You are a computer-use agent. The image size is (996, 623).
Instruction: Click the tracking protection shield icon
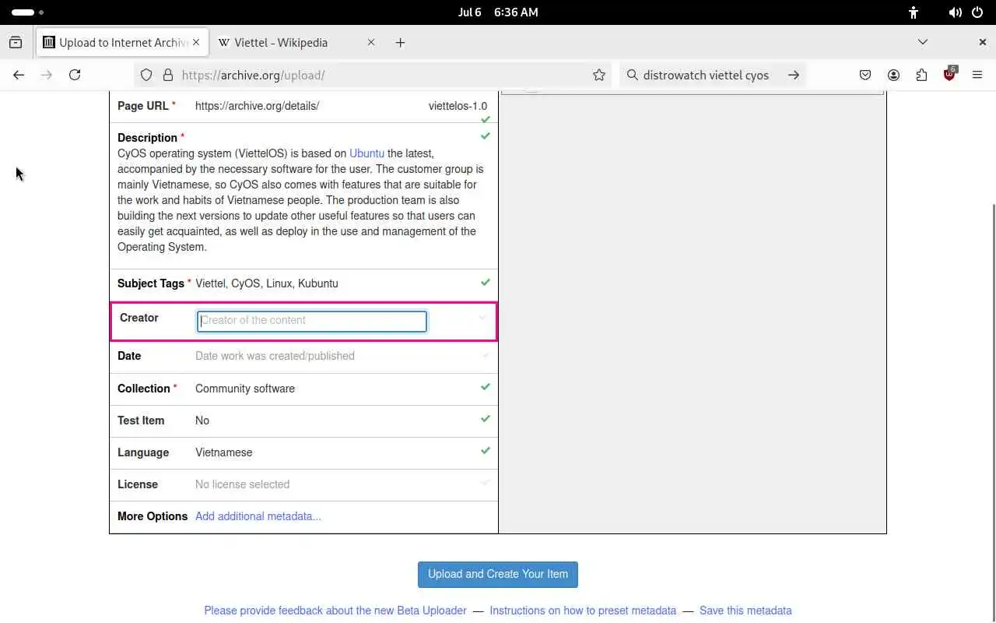click(x=146, y=75)
